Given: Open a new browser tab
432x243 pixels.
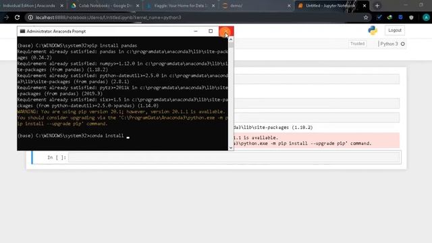Looking at the screenshot, I should point(377,5).
